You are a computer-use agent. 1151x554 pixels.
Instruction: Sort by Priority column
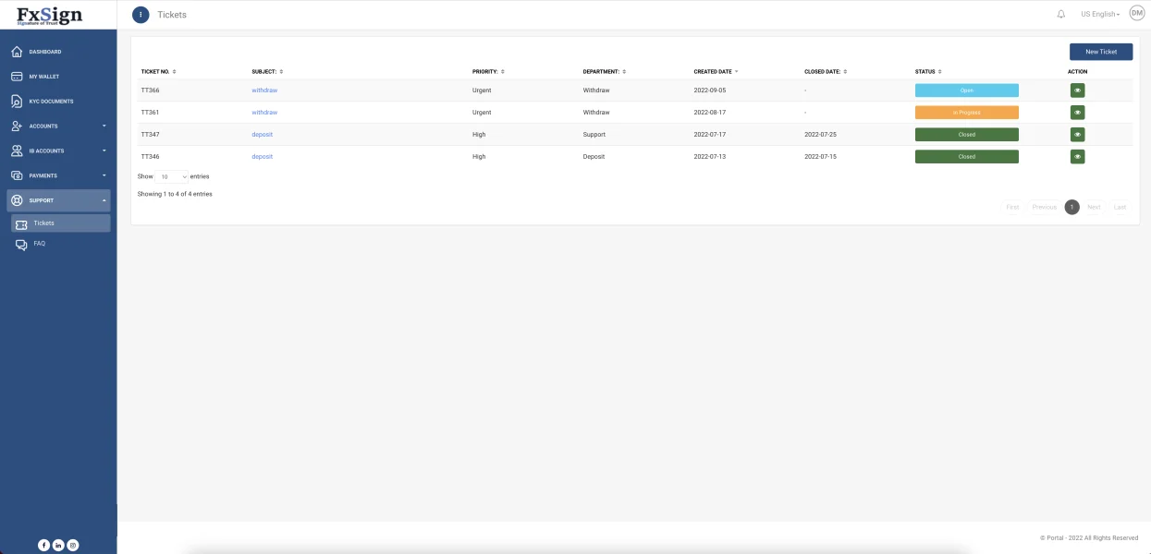point(488,71)
